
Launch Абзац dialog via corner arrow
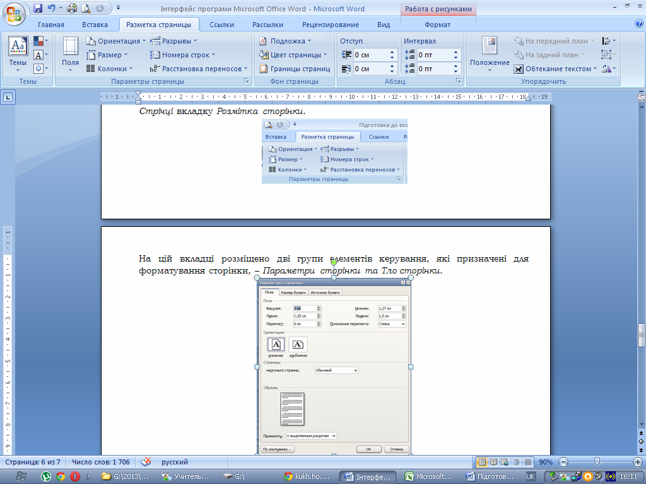pyautogui.click(x=459, y=81)
